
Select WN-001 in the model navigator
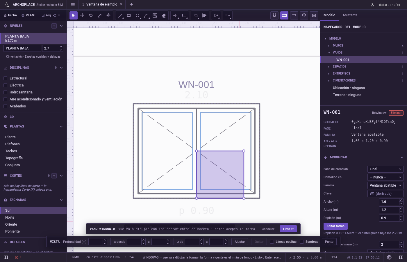(x=363, y=60)
